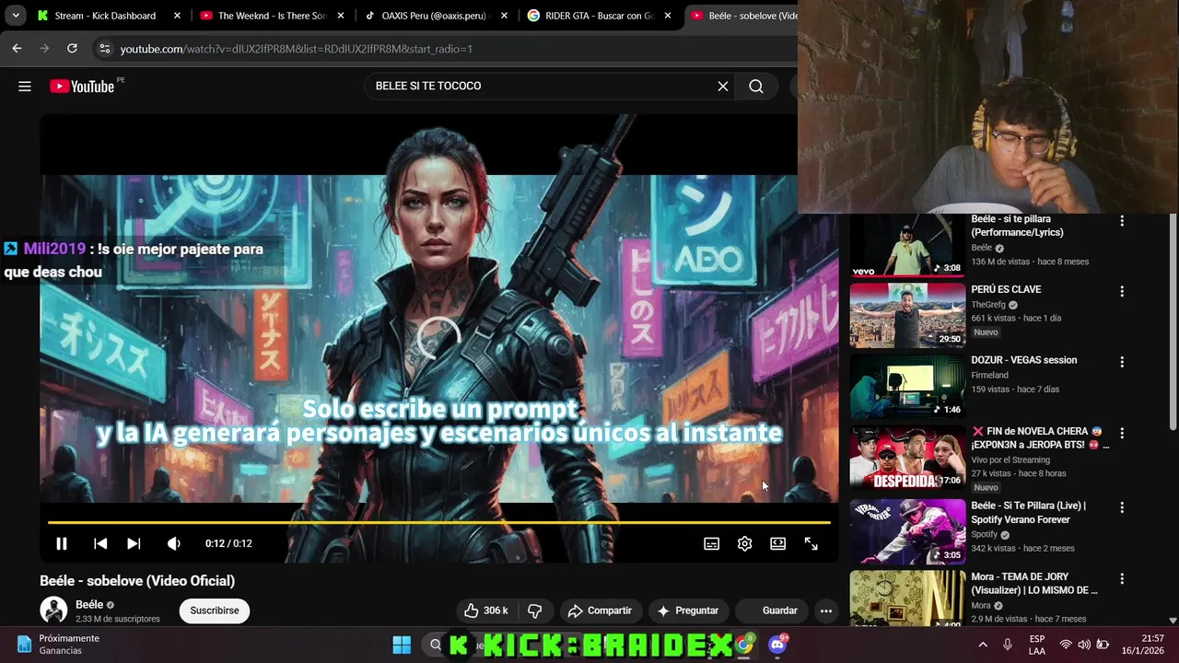Image resolution: width=1179 pixels, height=663 pixels.
Task: Click the microphone tray icon
Action: click(1008, 645)
